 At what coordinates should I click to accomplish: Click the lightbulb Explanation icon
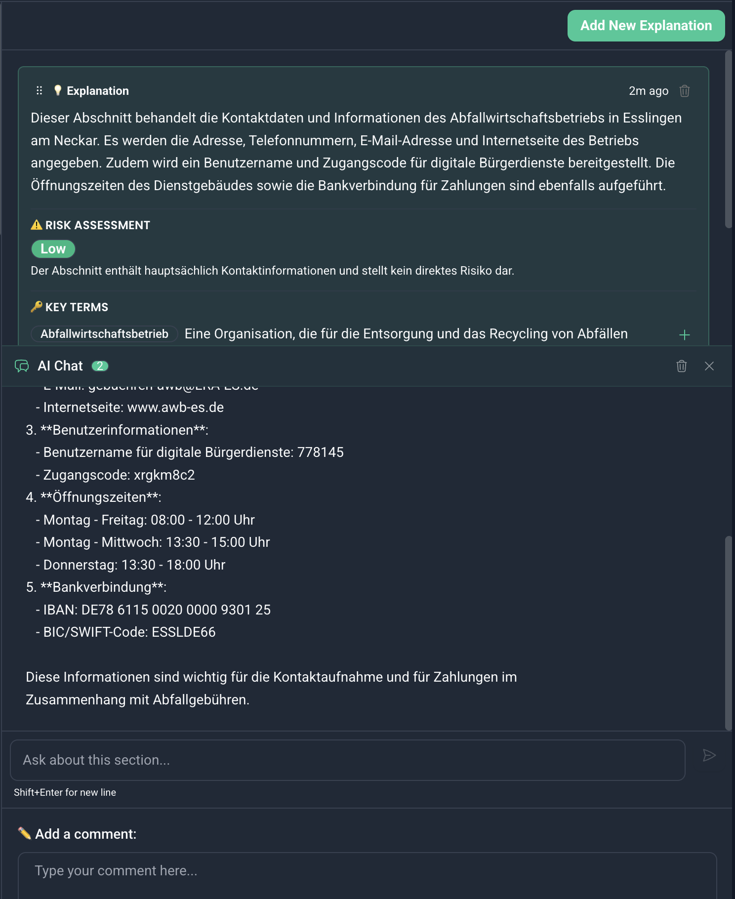[58, 90]
